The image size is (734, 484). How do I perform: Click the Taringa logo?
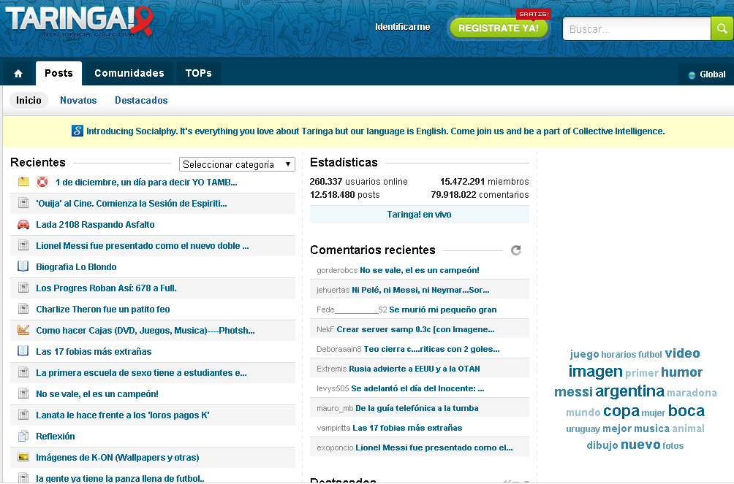80,21
